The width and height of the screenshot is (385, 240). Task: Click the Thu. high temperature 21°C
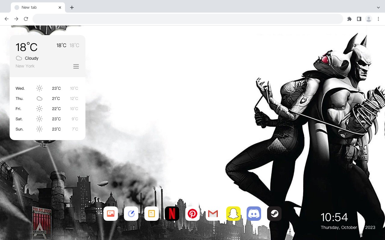(56, 98)
